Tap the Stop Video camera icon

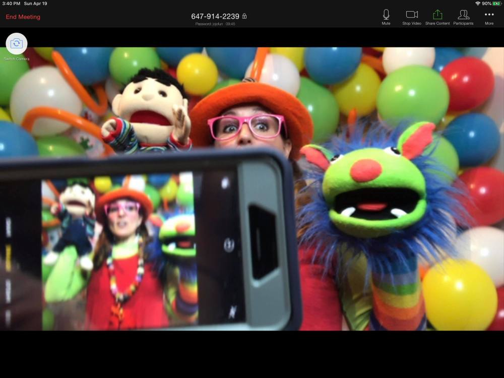coord(412,14)
